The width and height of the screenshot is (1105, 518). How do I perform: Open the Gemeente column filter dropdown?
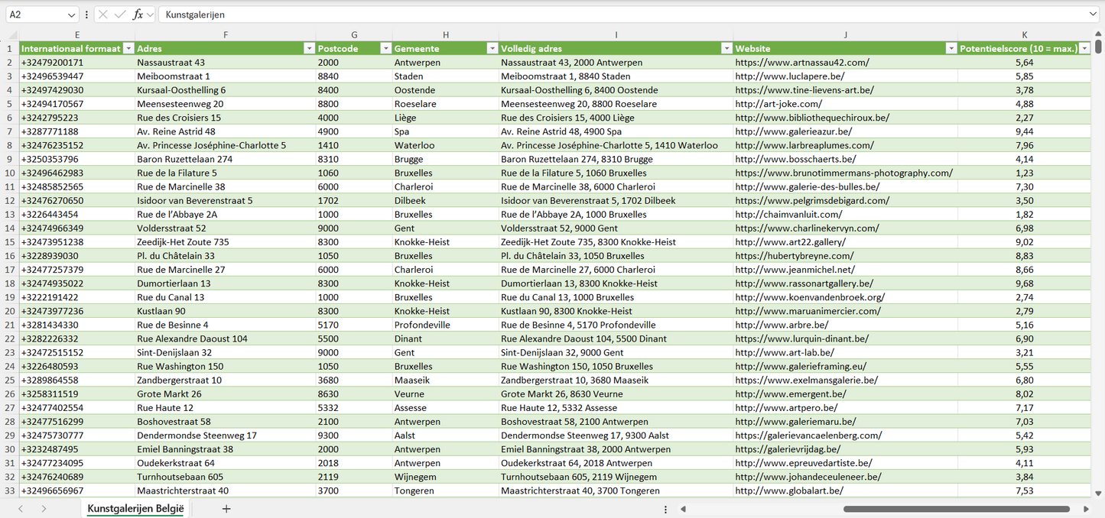click(x=492, y=49)
